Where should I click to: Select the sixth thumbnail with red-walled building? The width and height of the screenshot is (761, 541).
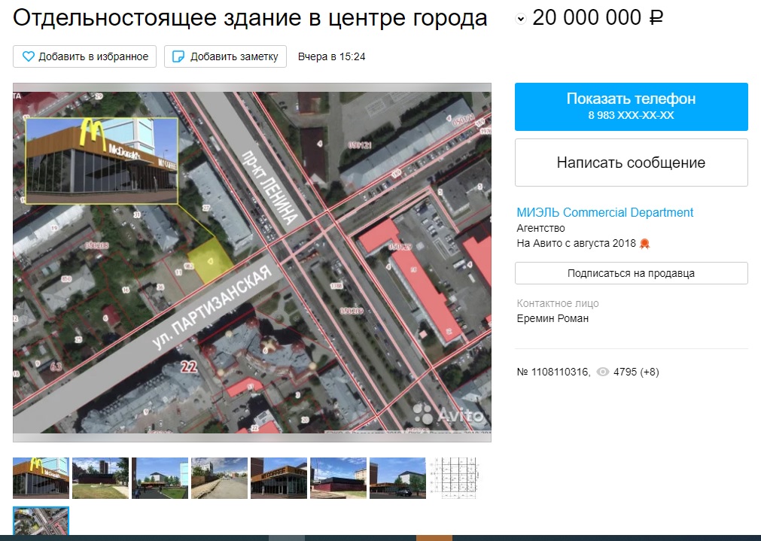338,478
